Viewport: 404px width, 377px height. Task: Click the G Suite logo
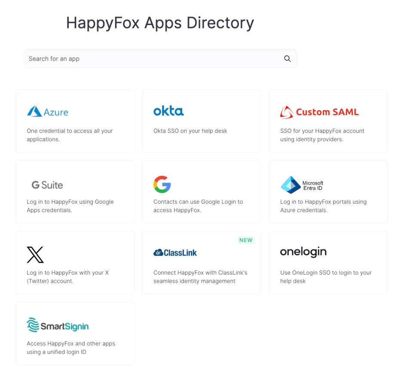47,185
